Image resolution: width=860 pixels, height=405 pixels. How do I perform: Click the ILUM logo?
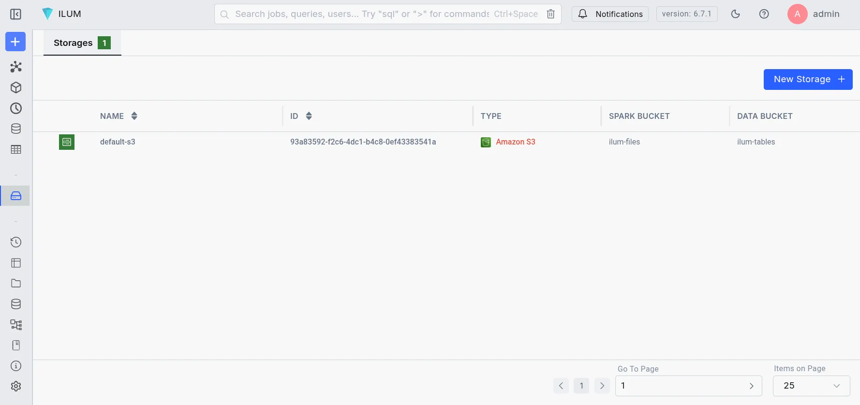point(61,14)
